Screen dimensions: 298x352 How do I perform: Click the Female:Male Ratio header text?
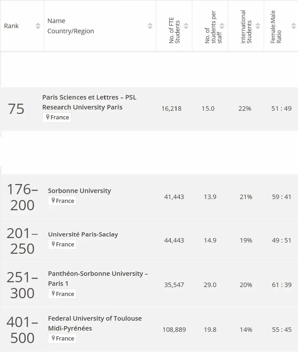[x=276, y=27]
